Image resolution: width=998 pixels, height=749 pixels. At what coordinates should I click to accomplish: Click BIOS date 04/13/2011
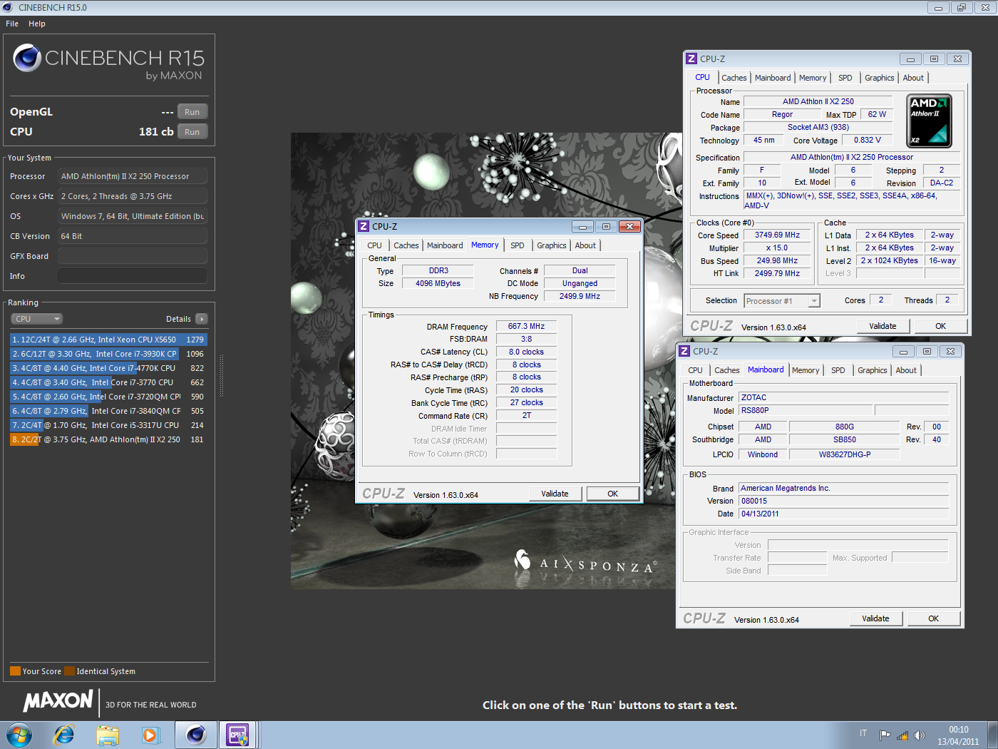tap(843, 514)
